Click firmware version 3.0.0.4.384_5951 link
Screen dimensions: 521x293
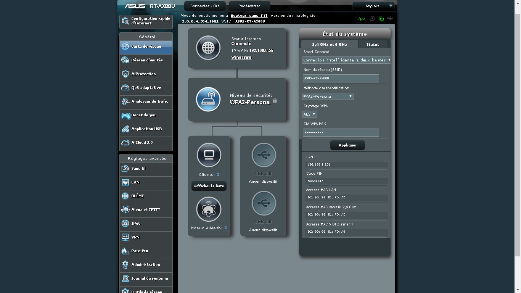(x=200, y=21)
